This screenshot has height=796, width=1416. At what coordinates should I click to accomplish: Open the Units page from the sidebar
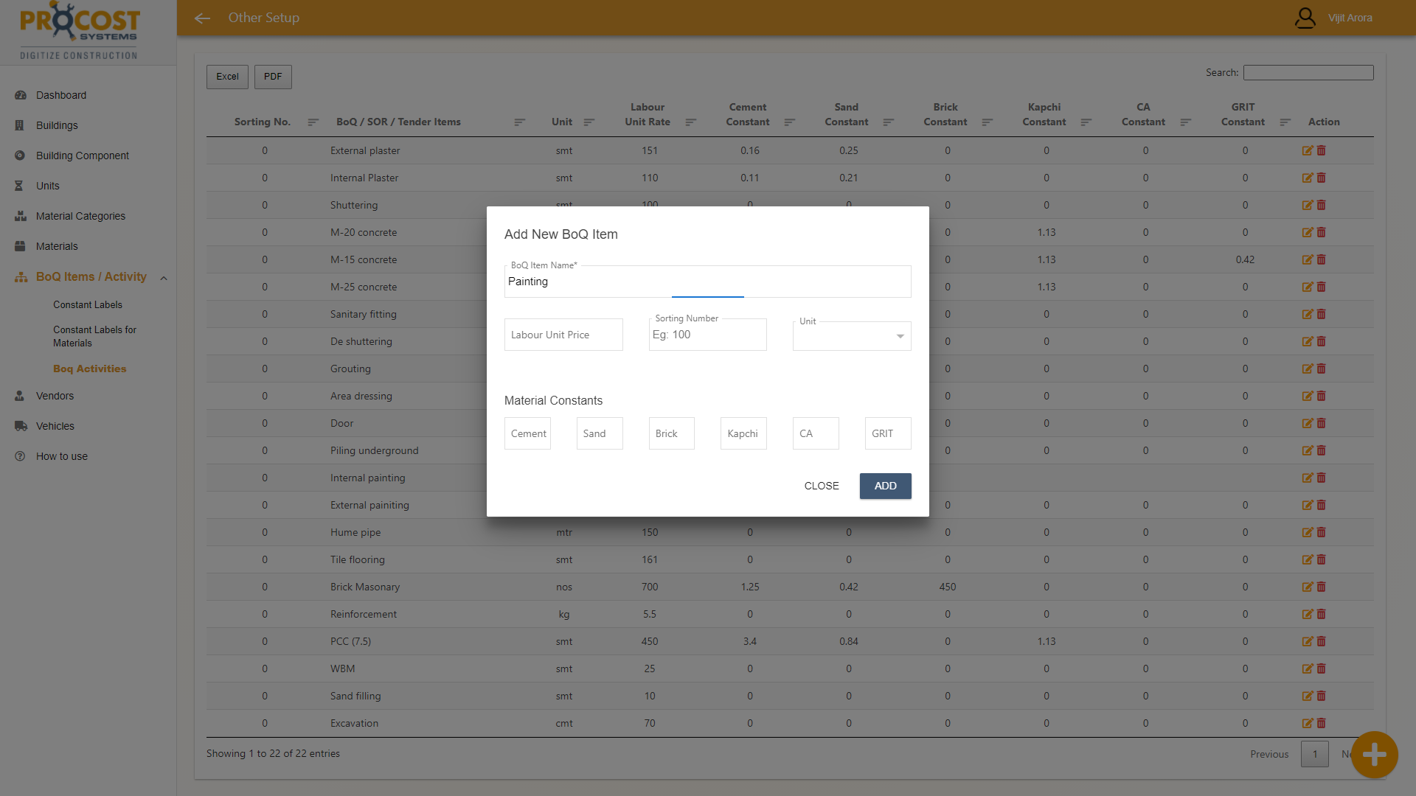(x=48, y=186)
